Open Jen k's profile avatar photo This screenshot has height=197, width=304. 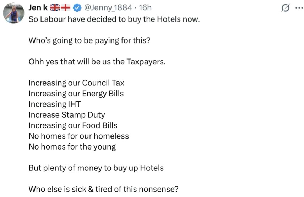[13, 13]
